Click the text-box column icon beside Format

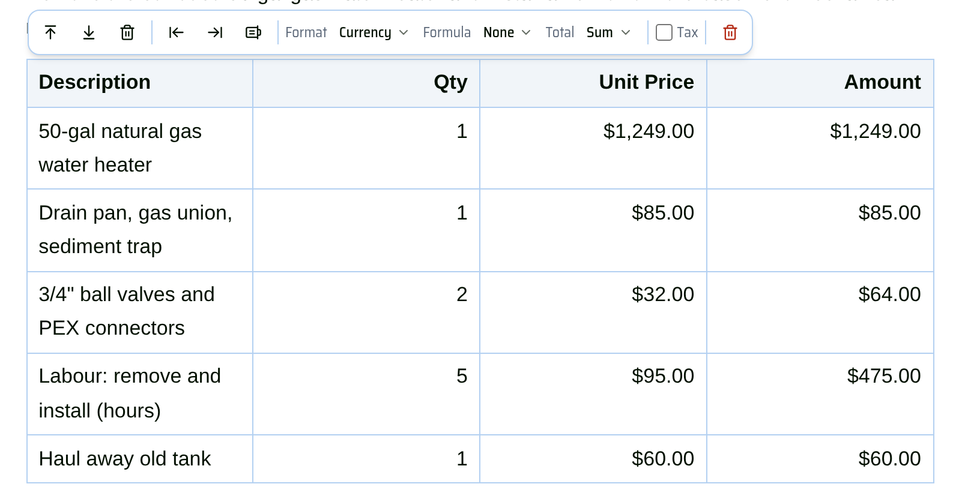pos(253,32)
